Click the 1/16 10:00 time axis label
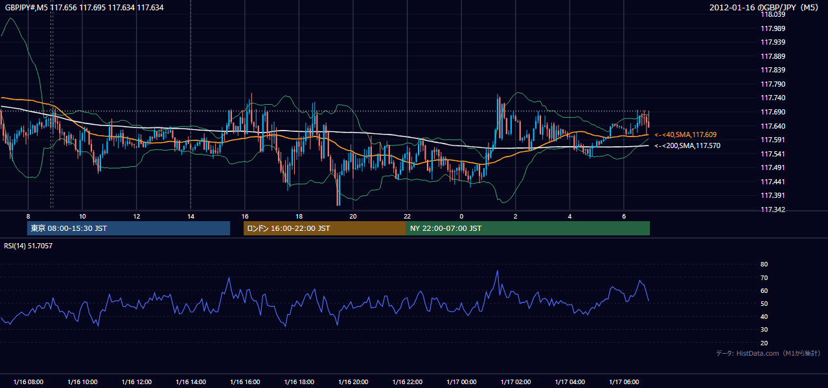Screen dimensions: 828x388 (82, 382)
